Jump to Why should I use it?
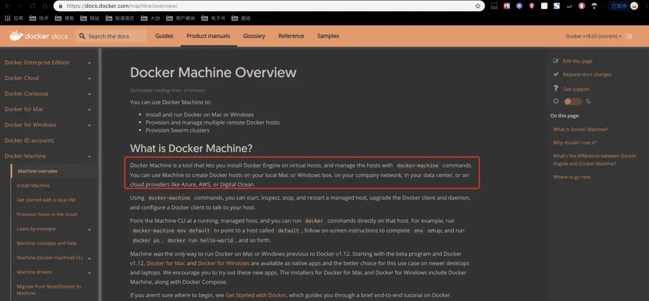Image resolution: width=649 pixels, height=301 pixels. click(575, 142)
